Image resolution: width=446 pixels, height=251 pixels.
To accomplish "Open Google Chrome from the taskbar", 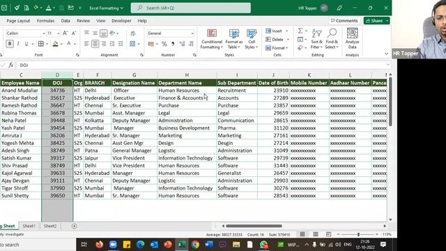I will click(195, 245).
